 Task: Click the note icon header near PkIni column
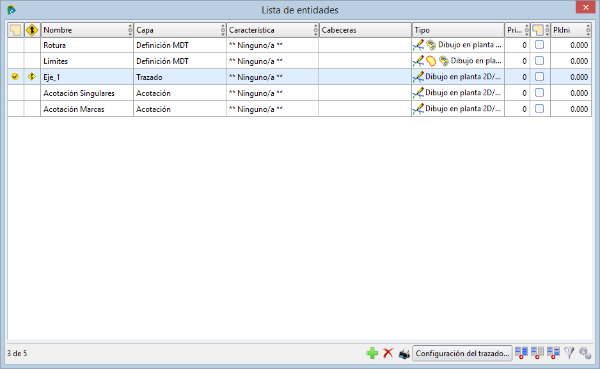537,30
